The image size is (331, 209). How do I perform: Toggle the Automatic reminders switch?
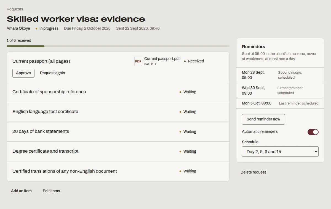point(313,132)
